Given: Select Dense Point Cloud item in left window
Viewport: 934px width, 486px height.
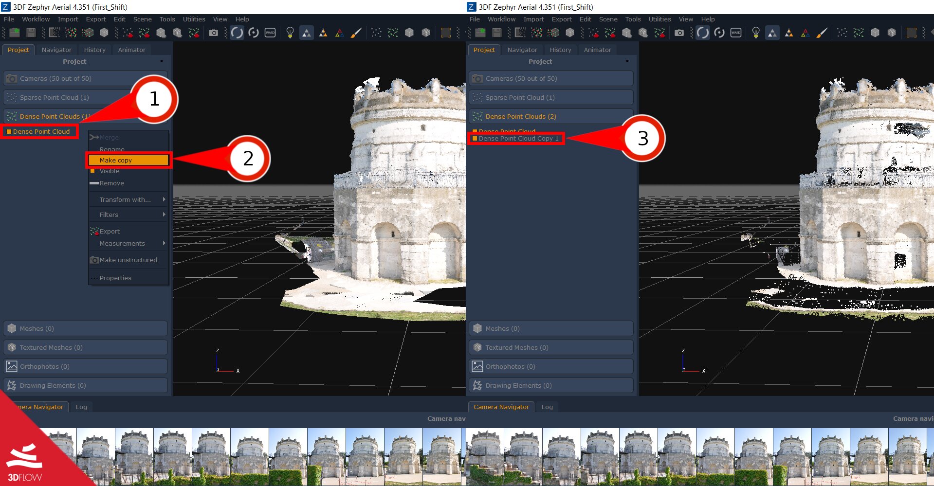Looking at the screenshot, I should coord(41,131).
